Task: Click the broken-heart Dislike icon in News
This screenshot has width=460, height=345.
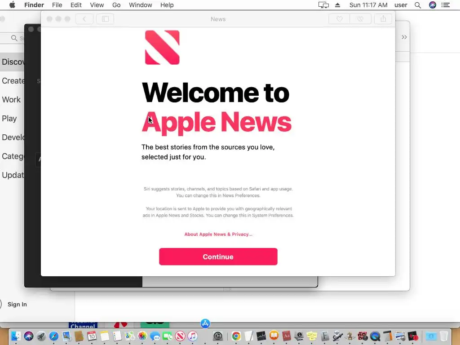Action: tap(361, 19)
